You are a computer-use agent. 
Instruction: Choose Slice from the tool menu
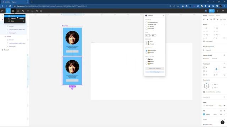15,21
